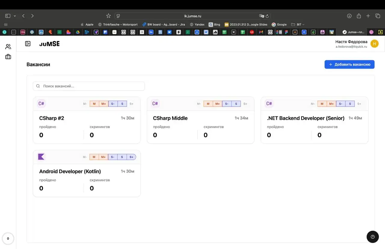Click the S+ level on Android Developer card

coord(131,157)
